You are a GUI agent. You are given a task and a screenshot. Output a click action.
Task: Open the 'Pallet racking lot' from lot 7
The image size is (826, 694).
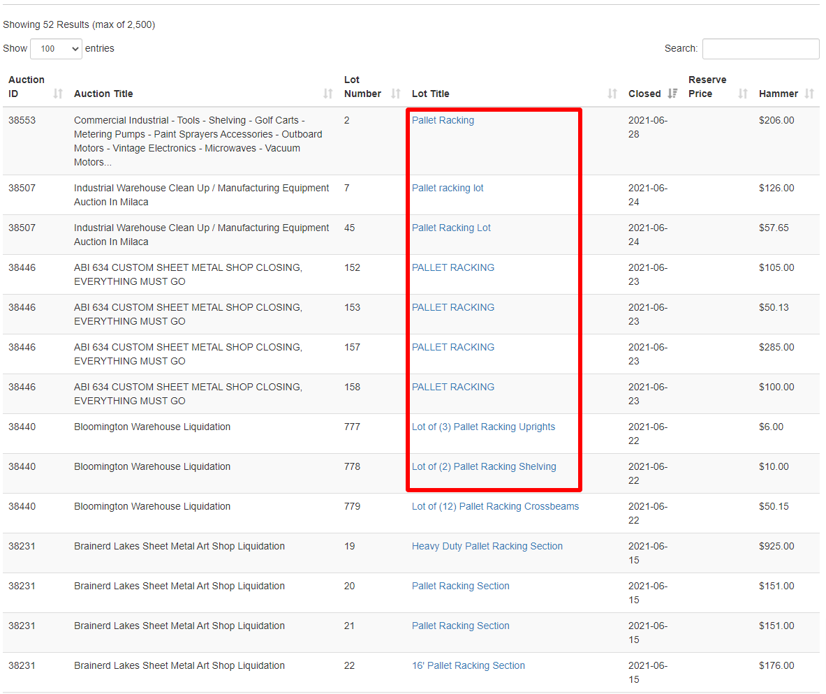click(448, 187)
